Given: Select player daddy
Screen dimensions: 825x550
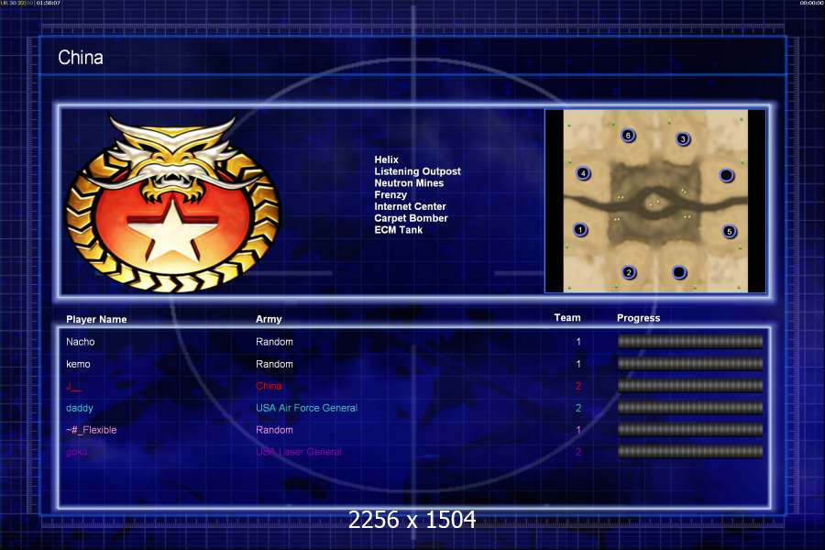Looking at the screenshot, I should pos(80,408).
